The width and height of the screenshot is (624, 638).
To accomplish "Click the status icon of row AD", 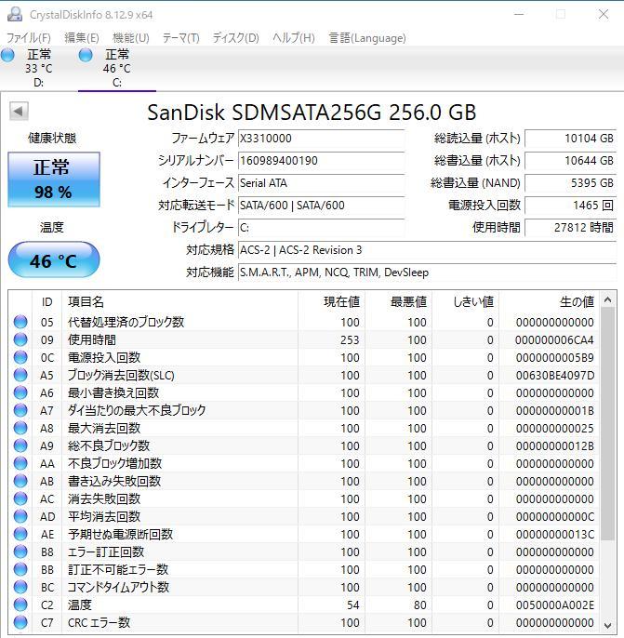I will point(20,517).
